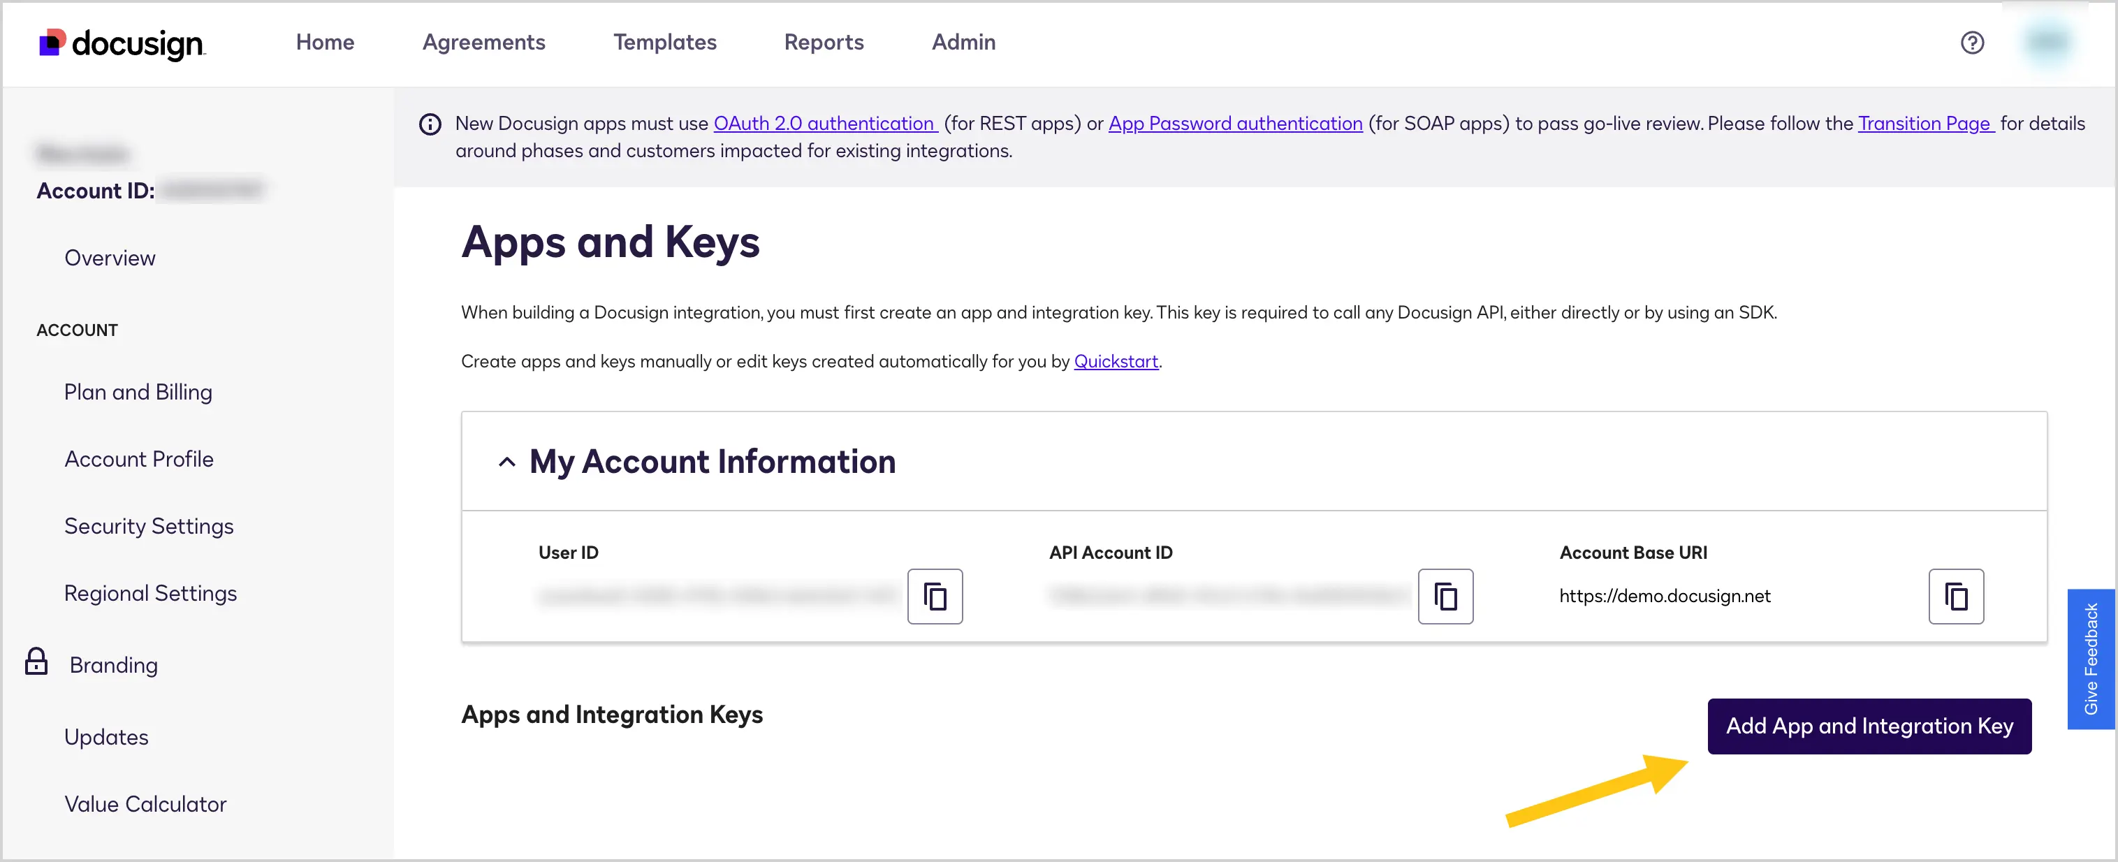The image size is (2118, 862).
Task: Click Add App and Integration Key
Action: coord(1869,726)
